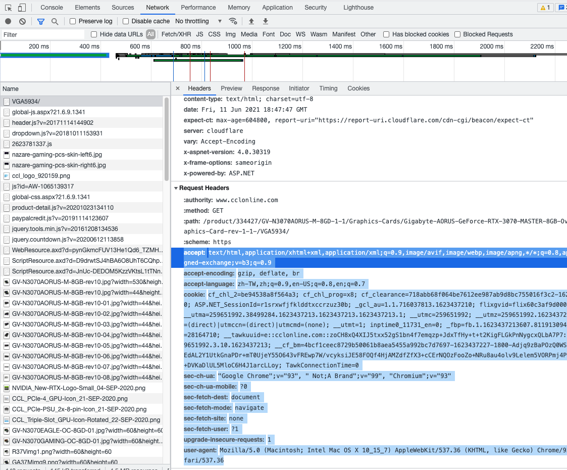Viewport: 567px width, 470px height.
Task: Click the 1000 ms mark on timeline overview
Action: point(239,46)
